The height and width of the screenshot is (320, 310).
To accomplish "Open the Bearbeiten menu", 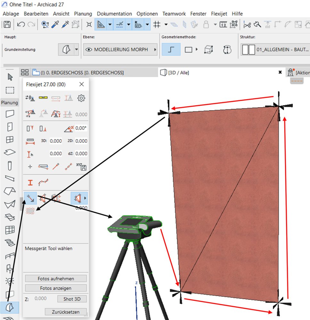I will [x=36, y=14].
